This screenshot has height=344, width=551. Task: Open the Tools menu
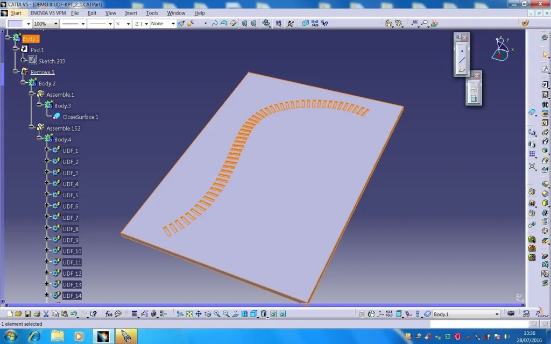click(x=152, y=13)
